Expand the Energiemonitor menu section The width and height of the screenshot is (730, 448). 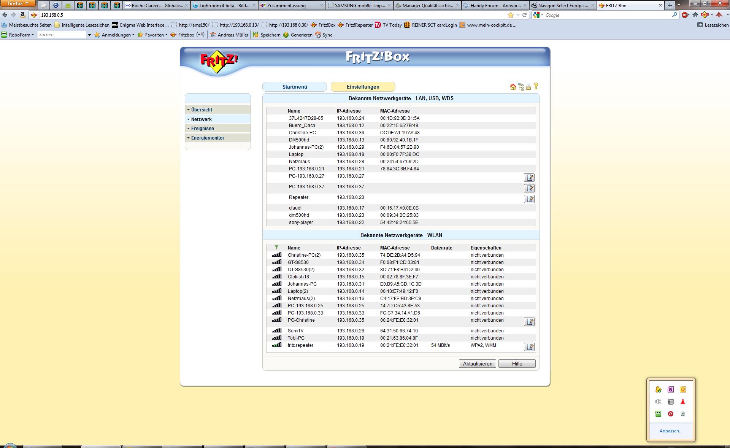pyautogui.click(x=218, y=138)
